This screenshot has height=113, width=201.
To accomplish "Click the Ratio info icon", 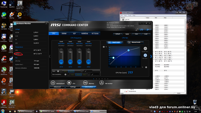I will tap(58, 71).
